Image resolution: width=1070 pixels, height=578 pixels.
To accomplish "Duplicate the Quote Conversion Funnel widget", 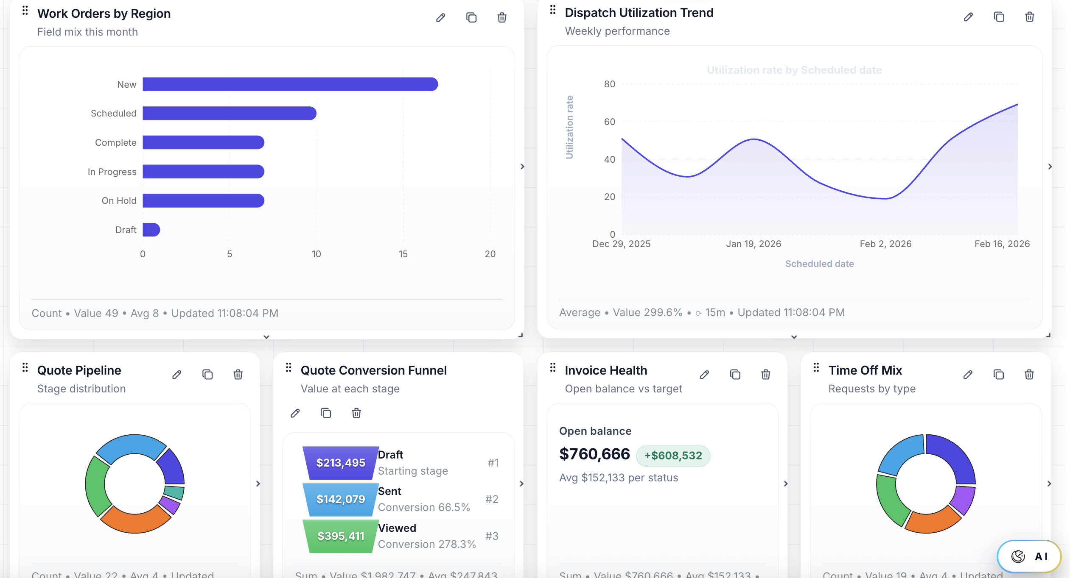I will tap(326, 413).
